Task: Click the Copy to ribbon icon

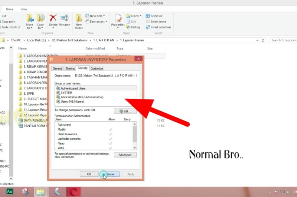Action: (x=40, y=21)
